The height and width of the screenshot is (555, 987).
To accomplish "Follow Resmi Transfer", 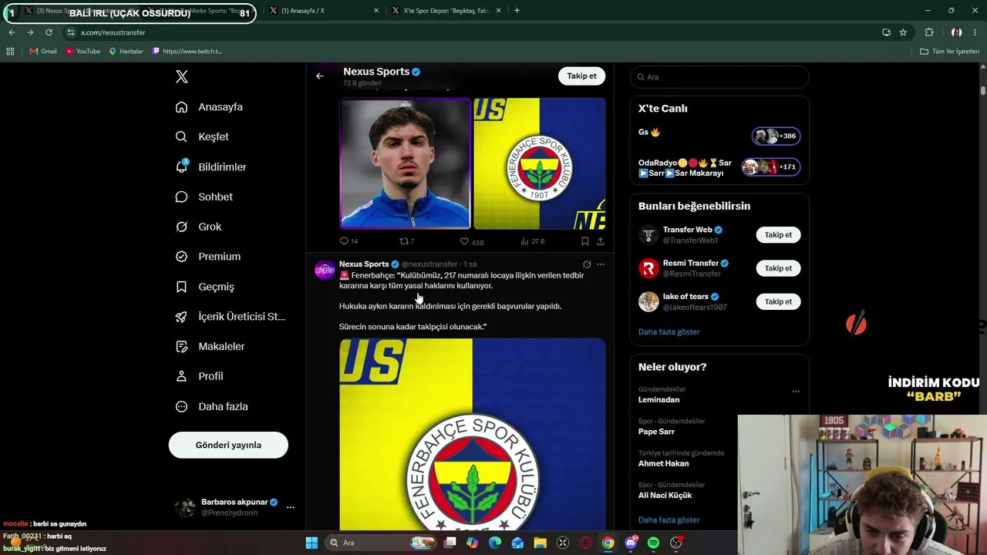I will click(778, 268).
